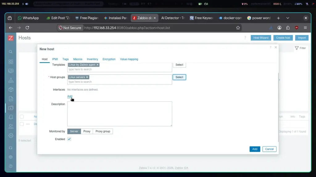Click Add link under Interfaces
Screen dimensions: 316x177
tap(70, 96)
